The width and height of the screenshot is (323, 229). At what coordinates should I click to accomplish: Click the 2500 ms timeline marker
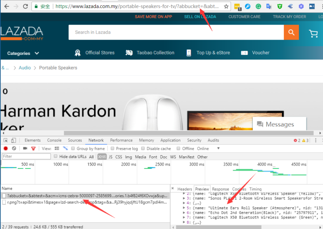tap(163, 164)
